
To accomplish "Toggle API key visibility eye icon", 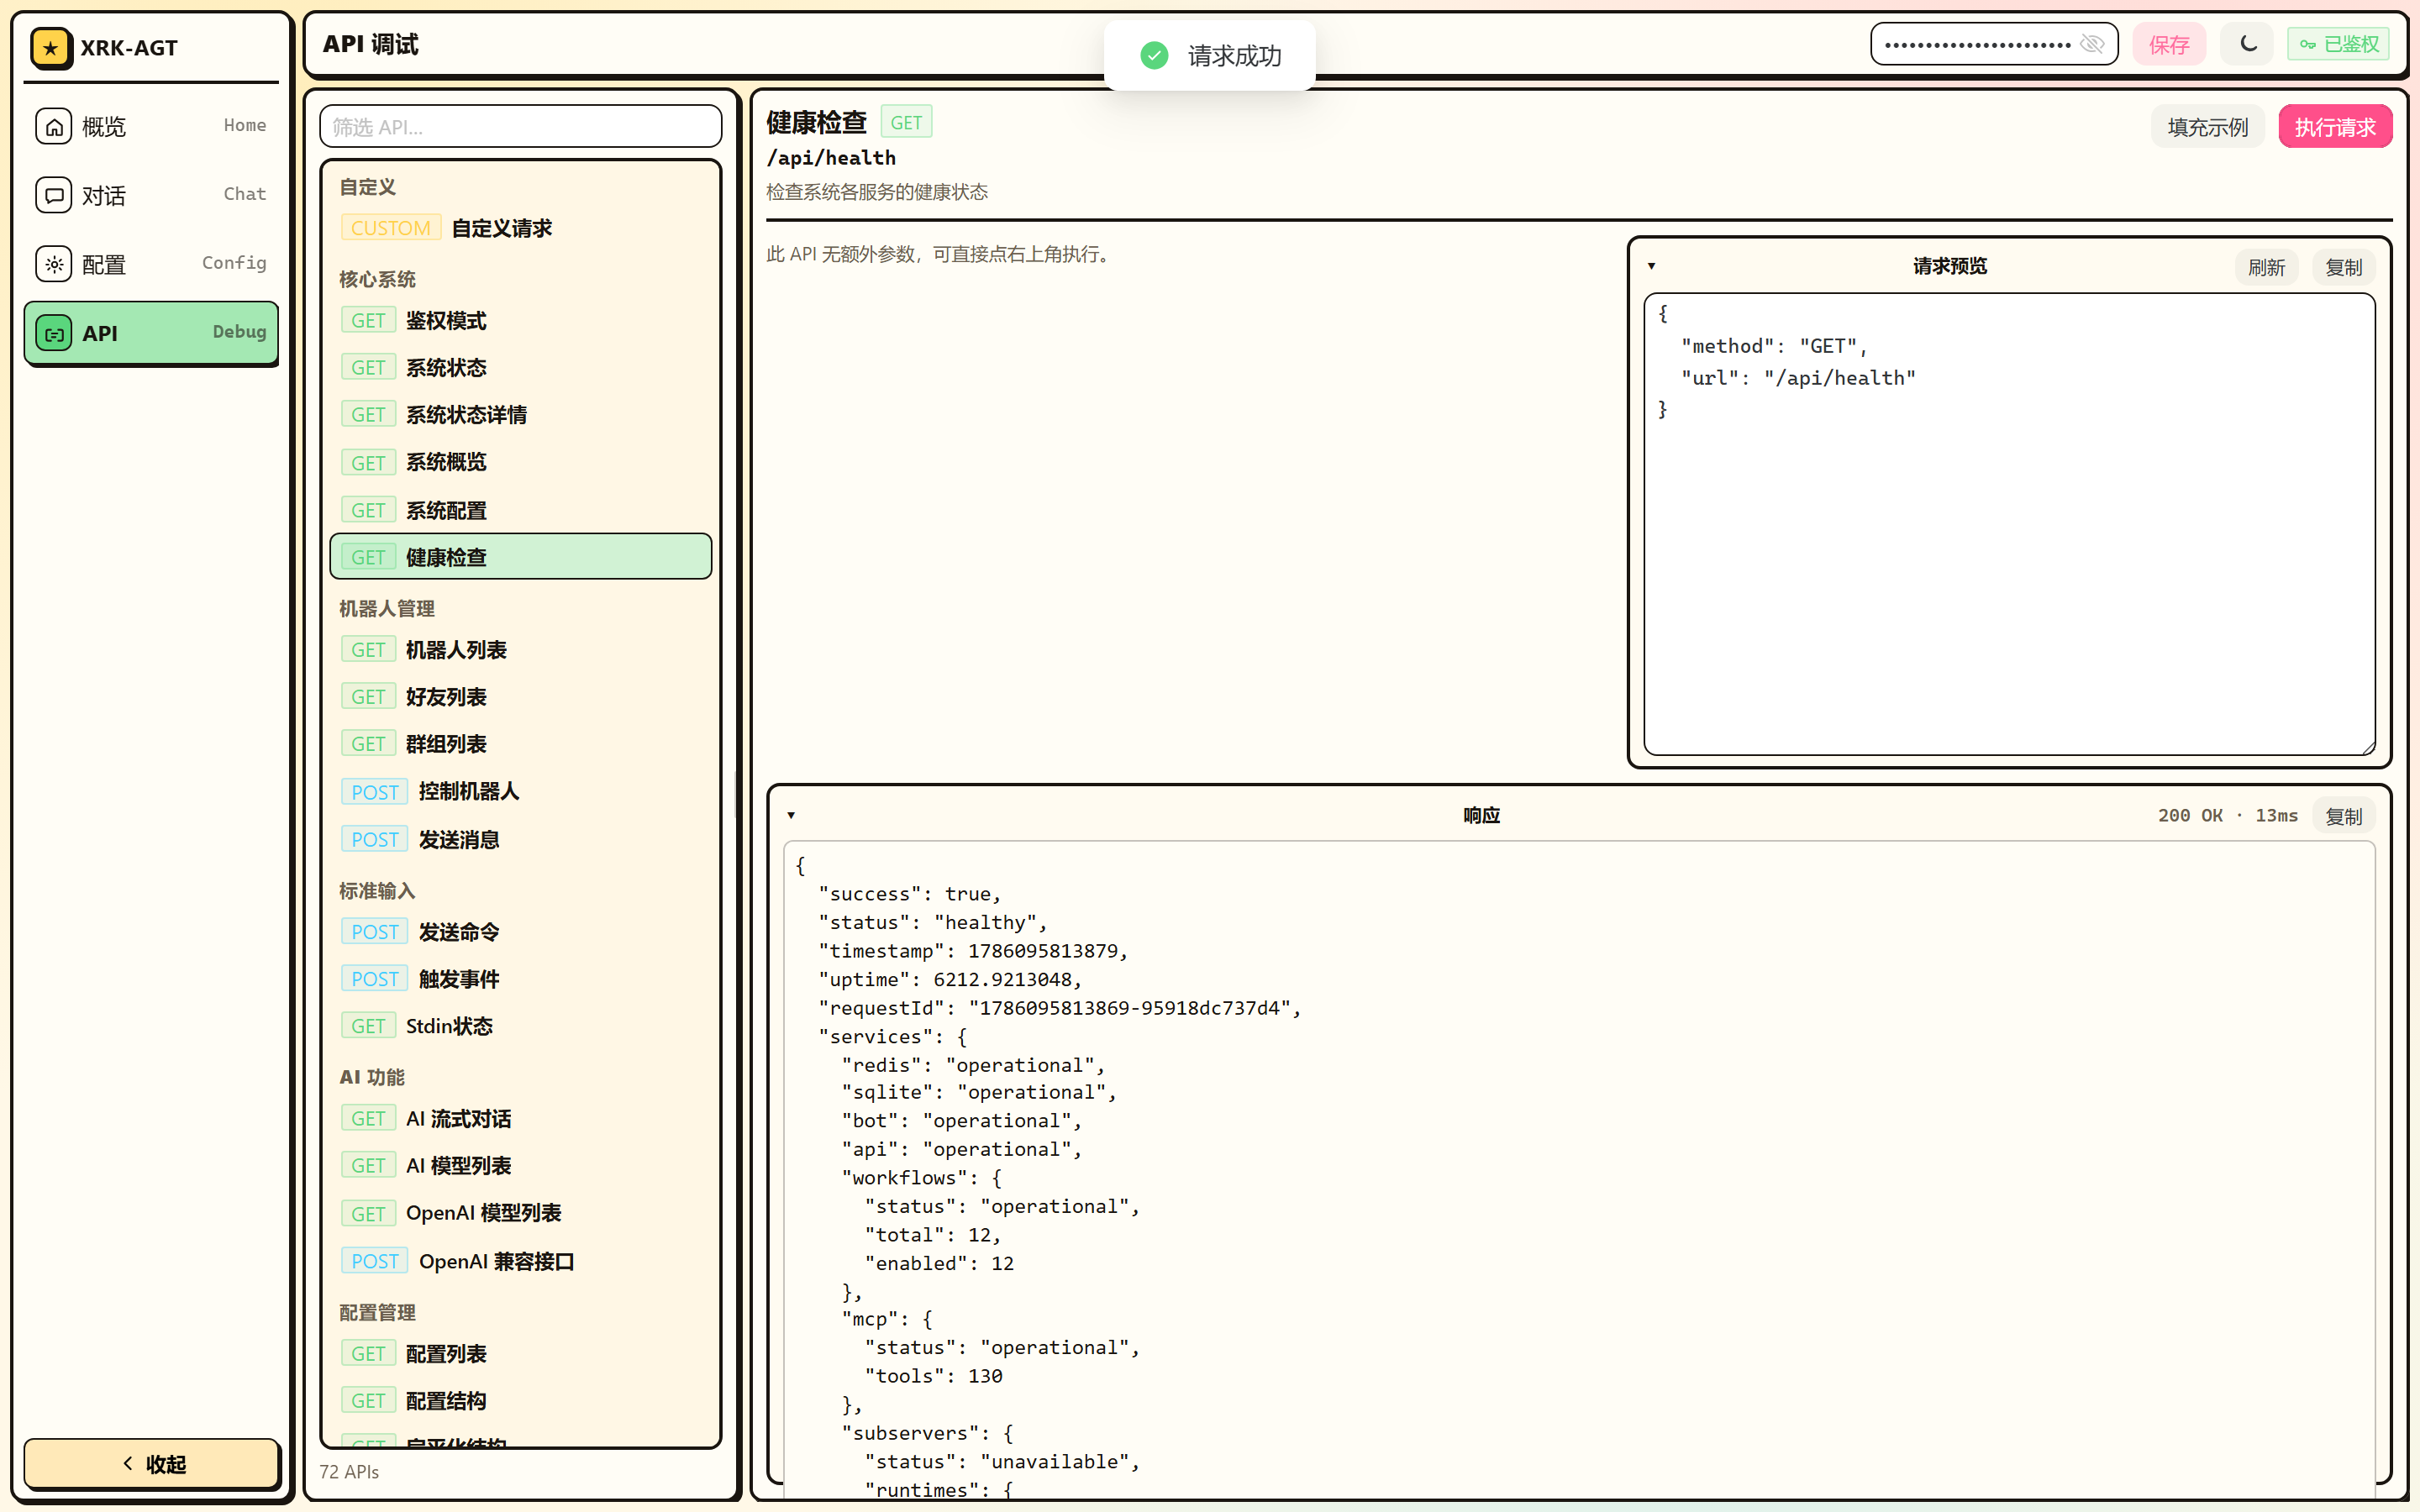I will click(x=2092, y=44).
